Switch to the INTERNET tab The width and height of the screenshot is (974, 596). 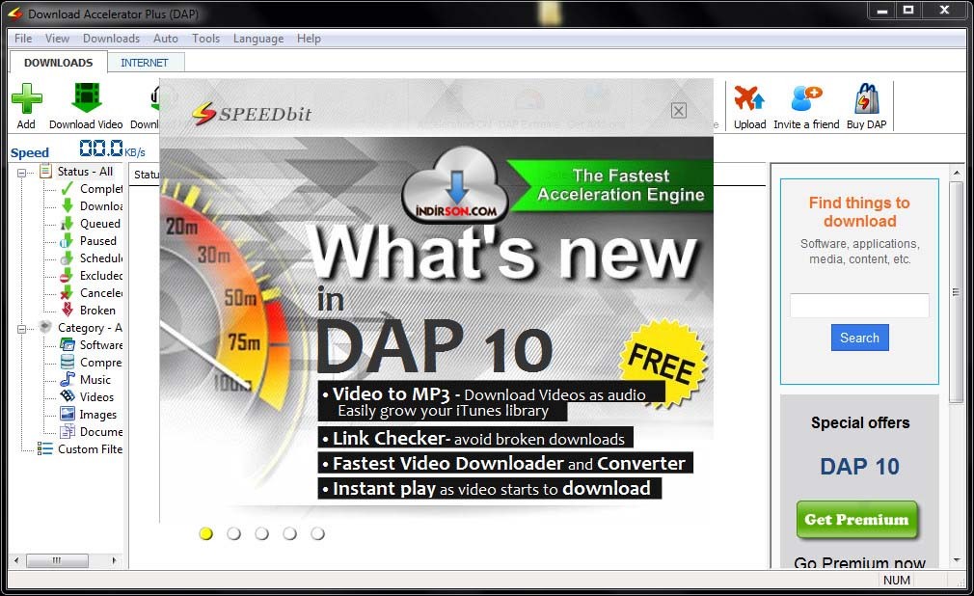pos(145,63)
